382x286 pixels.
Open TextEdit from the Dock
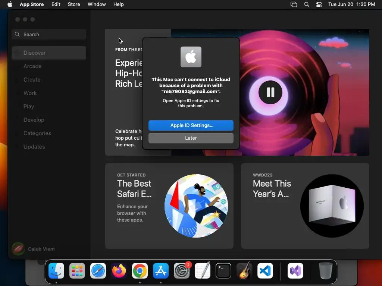click(x=203, y=271)
